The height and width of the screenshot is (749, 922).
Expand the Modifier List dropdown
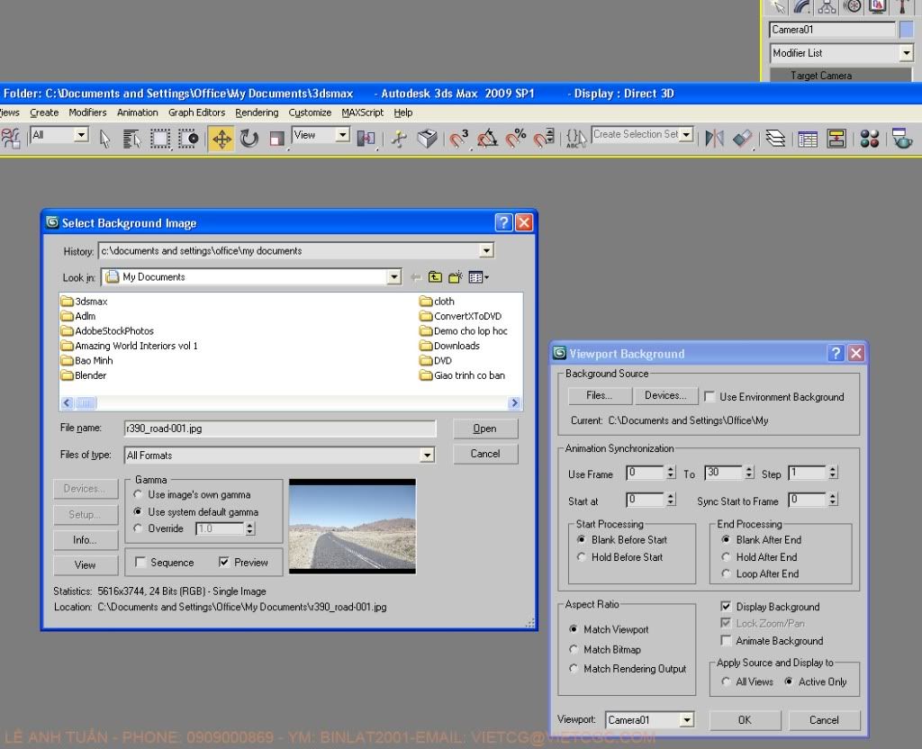(x=906, y=53)
